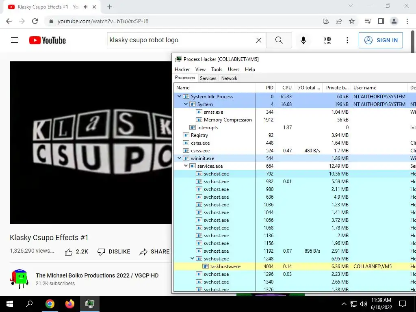Select the Registry process row

pyautogui.click(x=295, y=135)
